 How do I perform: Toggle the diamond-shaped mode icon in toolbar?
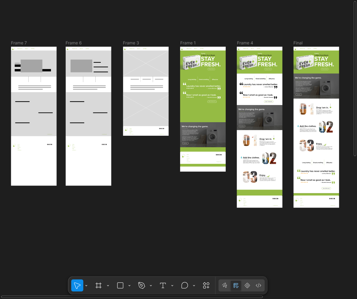tap(247, 285)
